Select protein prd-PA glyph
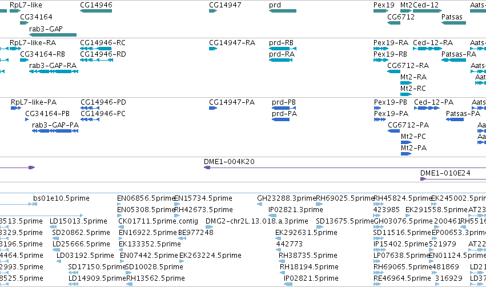 pyautogui.click(x=280, y=119)
